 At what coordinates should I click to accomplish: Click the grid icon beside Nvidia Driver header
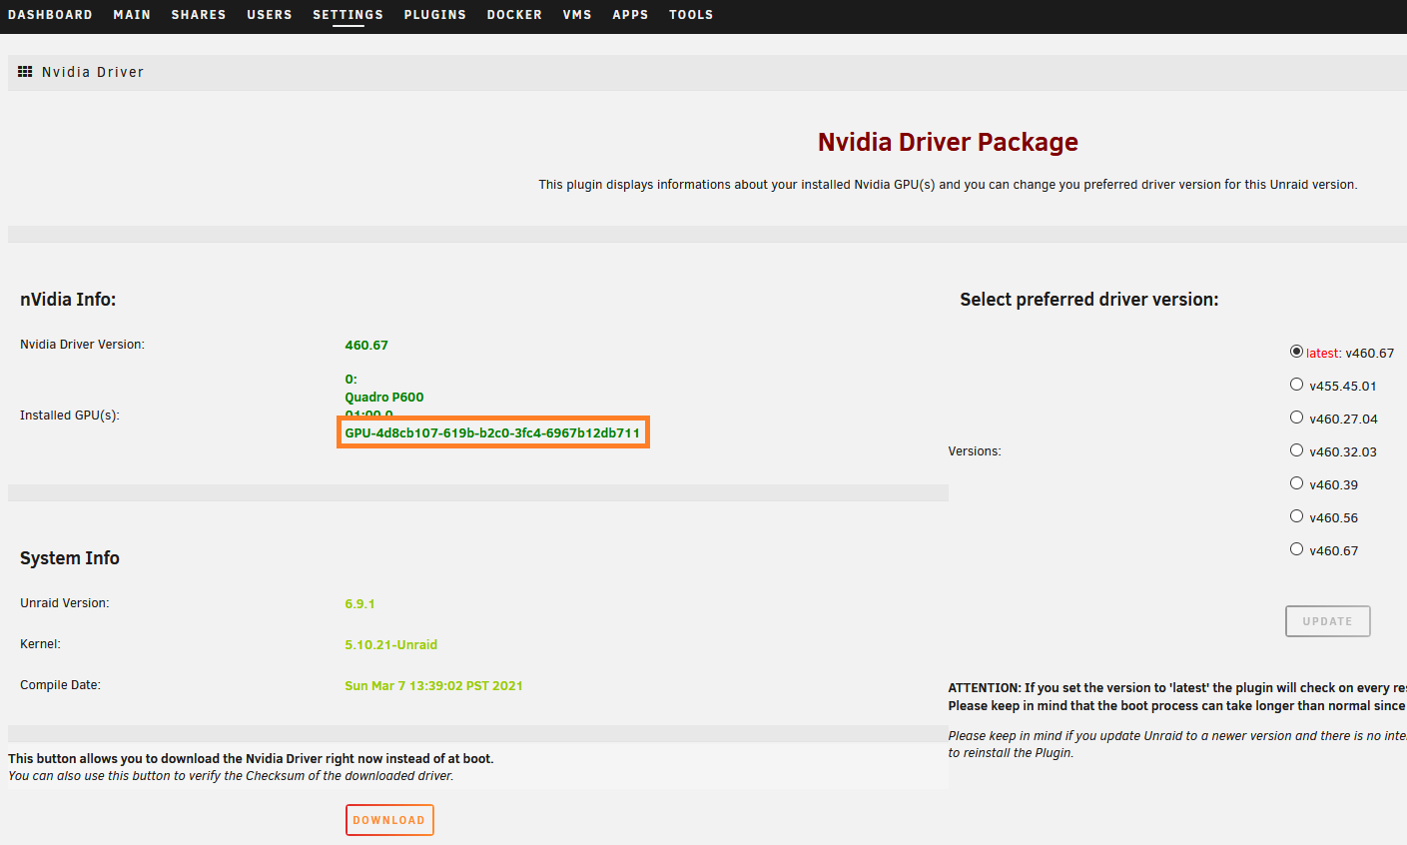click(25, 71)
